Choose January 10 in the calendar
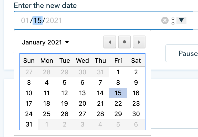Viewport: 198px width, 137px height. pyautogui.click(x=29, y=93)
